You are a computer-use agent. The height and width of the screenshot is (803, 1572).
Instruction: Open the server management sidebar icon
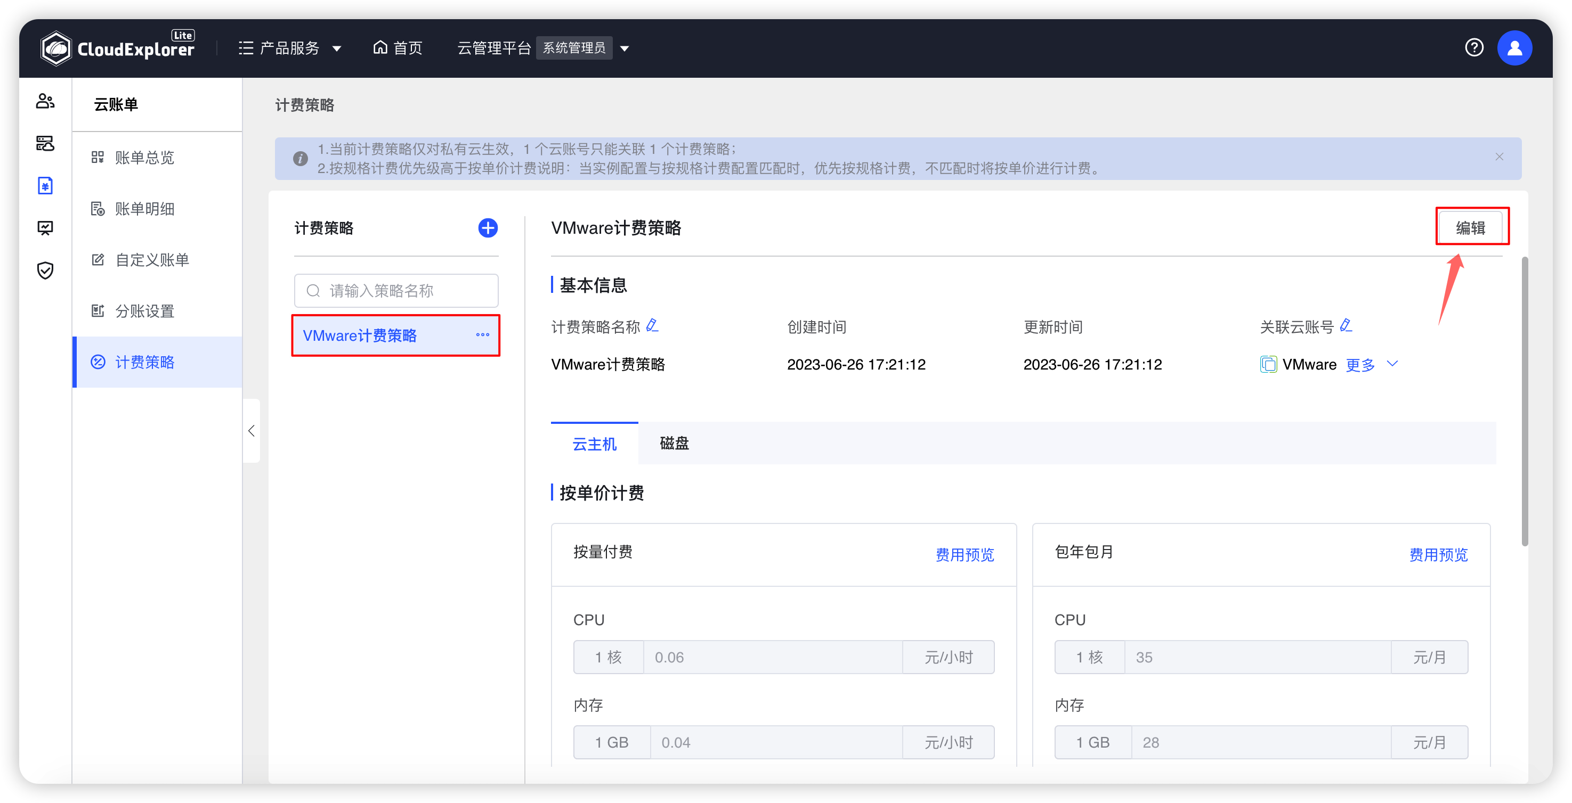(45, 143)
